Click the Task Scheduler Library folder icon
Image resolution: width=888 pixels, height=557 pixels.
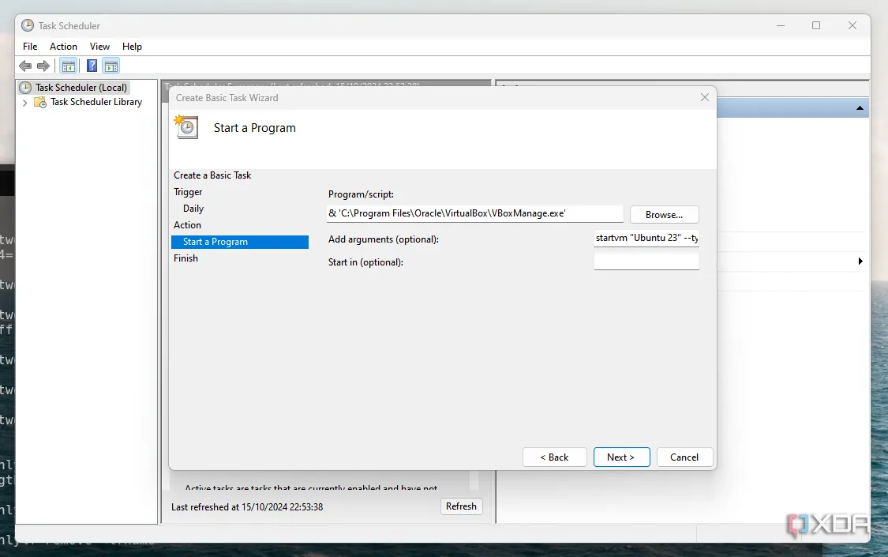(40, 102)
